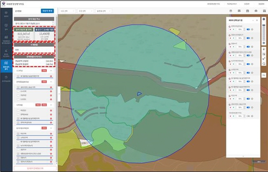The width and height of the screenshot is (268, 172).
Task: Minimize the layer selection panel with the dash icon
Action: coord(253,20)
